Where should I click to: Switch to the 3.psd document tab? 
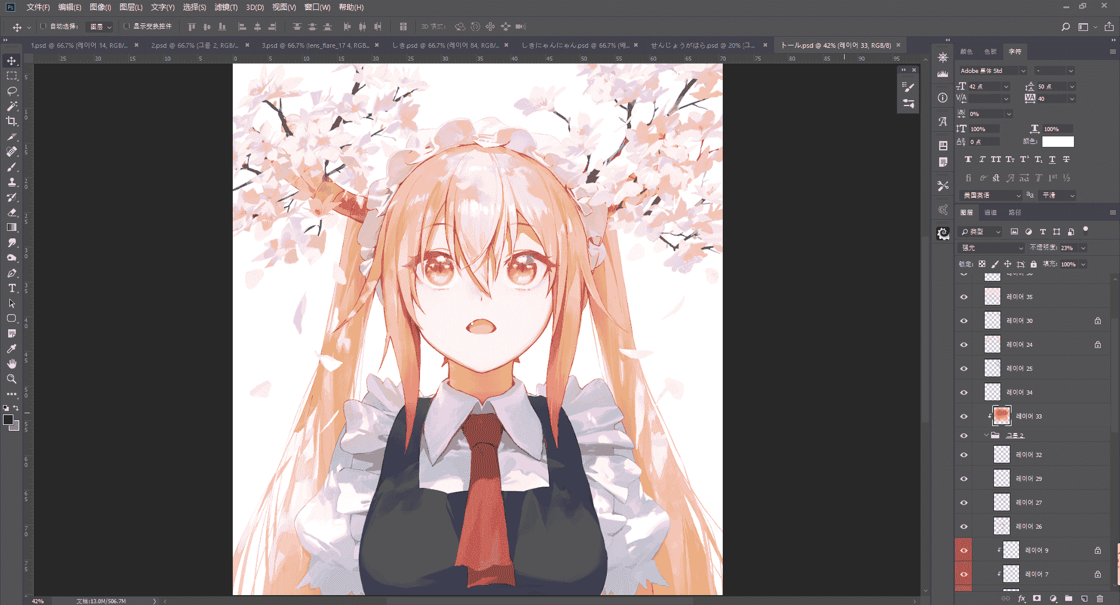(x=316, y=45)
